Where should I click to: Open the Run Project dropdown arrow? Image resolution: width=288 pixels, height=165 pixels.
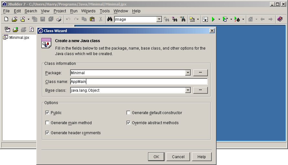(219, 19)
